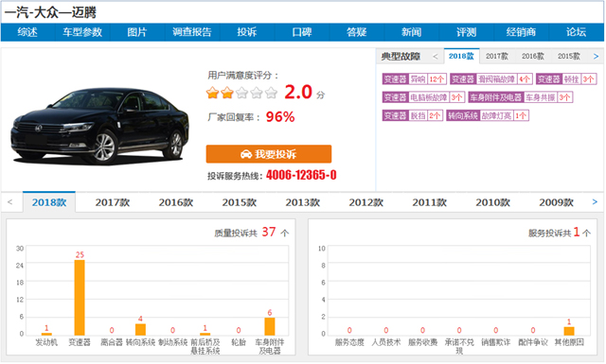Click right arrow in 典型故障 year tabs
Screen dimensions: 606x364
click(596, 57)
